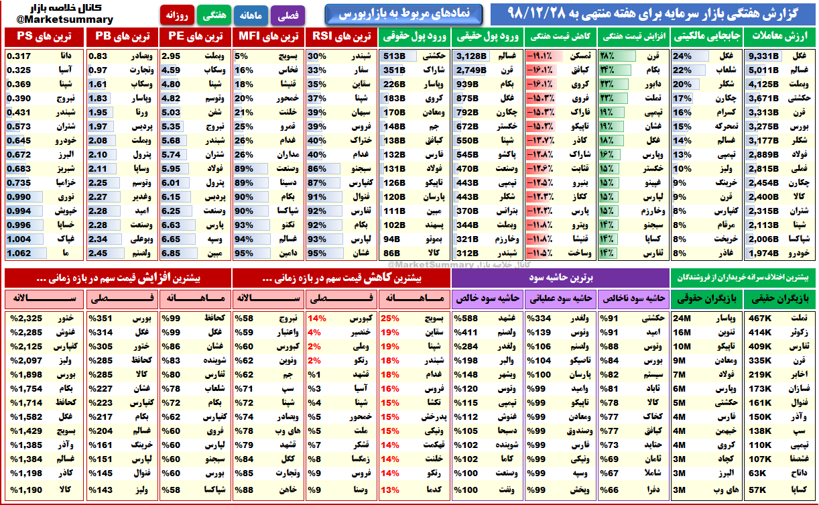Click the بازیگران حقوقی subheader

706,298
